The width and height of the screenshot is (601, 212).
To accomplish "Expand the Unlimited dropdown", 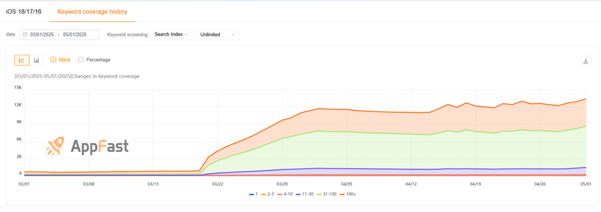I will (217, 35).
